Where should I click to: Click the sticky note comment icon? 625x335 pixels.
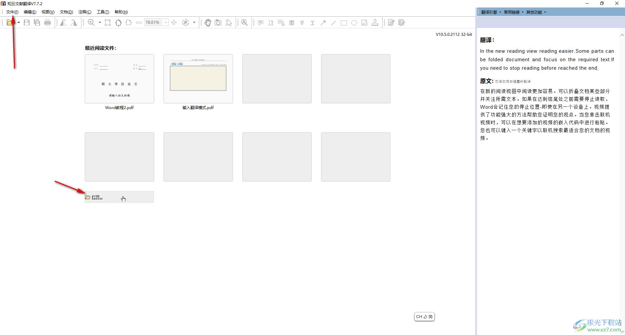(260, 22)
